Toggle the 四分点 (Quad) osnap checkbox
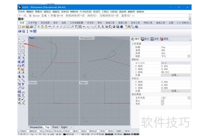209x139 pixels. (x=88, y=131)
